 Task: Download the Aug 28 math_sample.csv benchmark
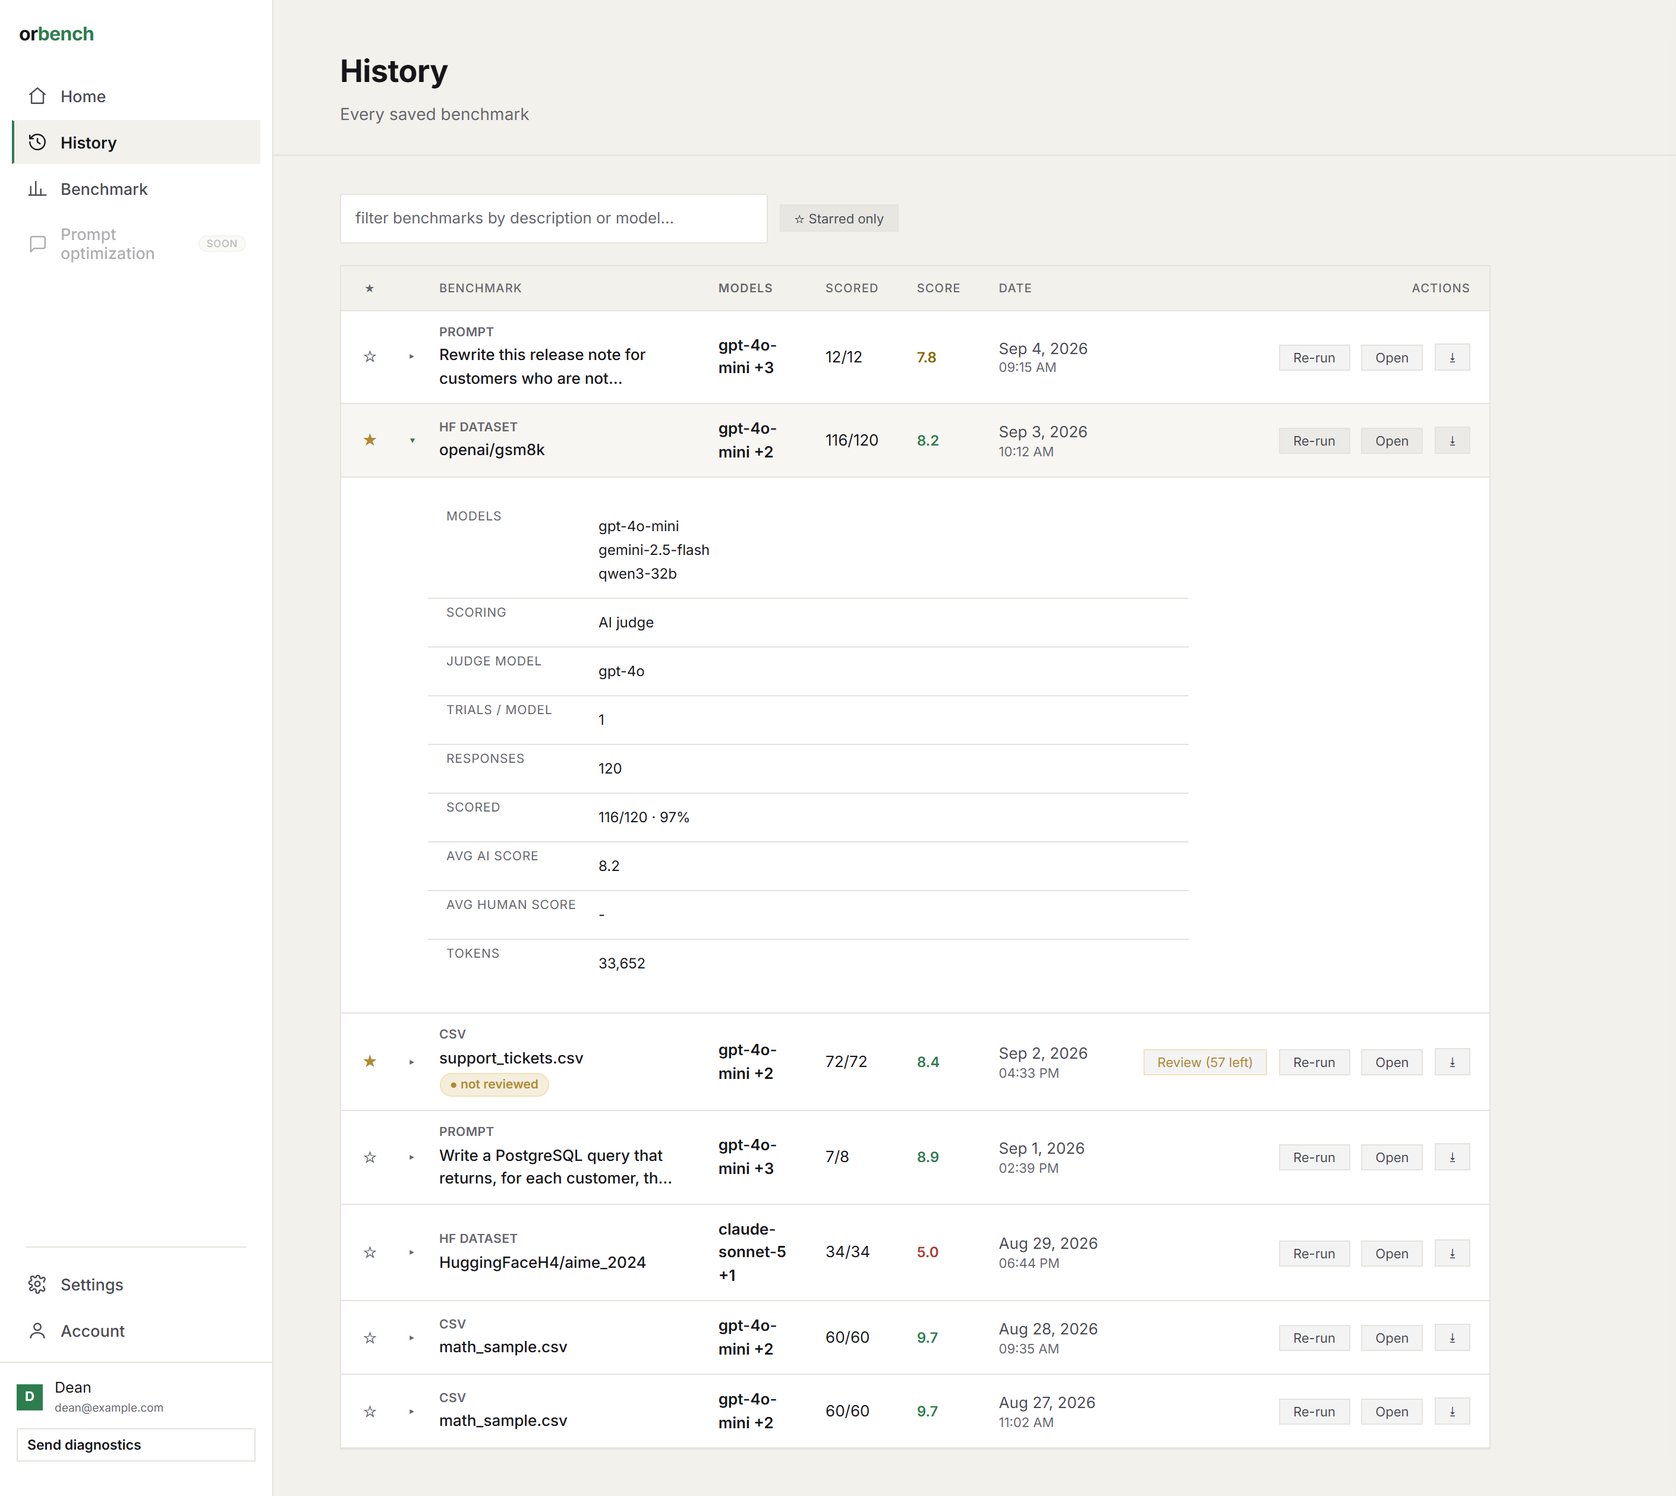[x=1453, y=1338]
